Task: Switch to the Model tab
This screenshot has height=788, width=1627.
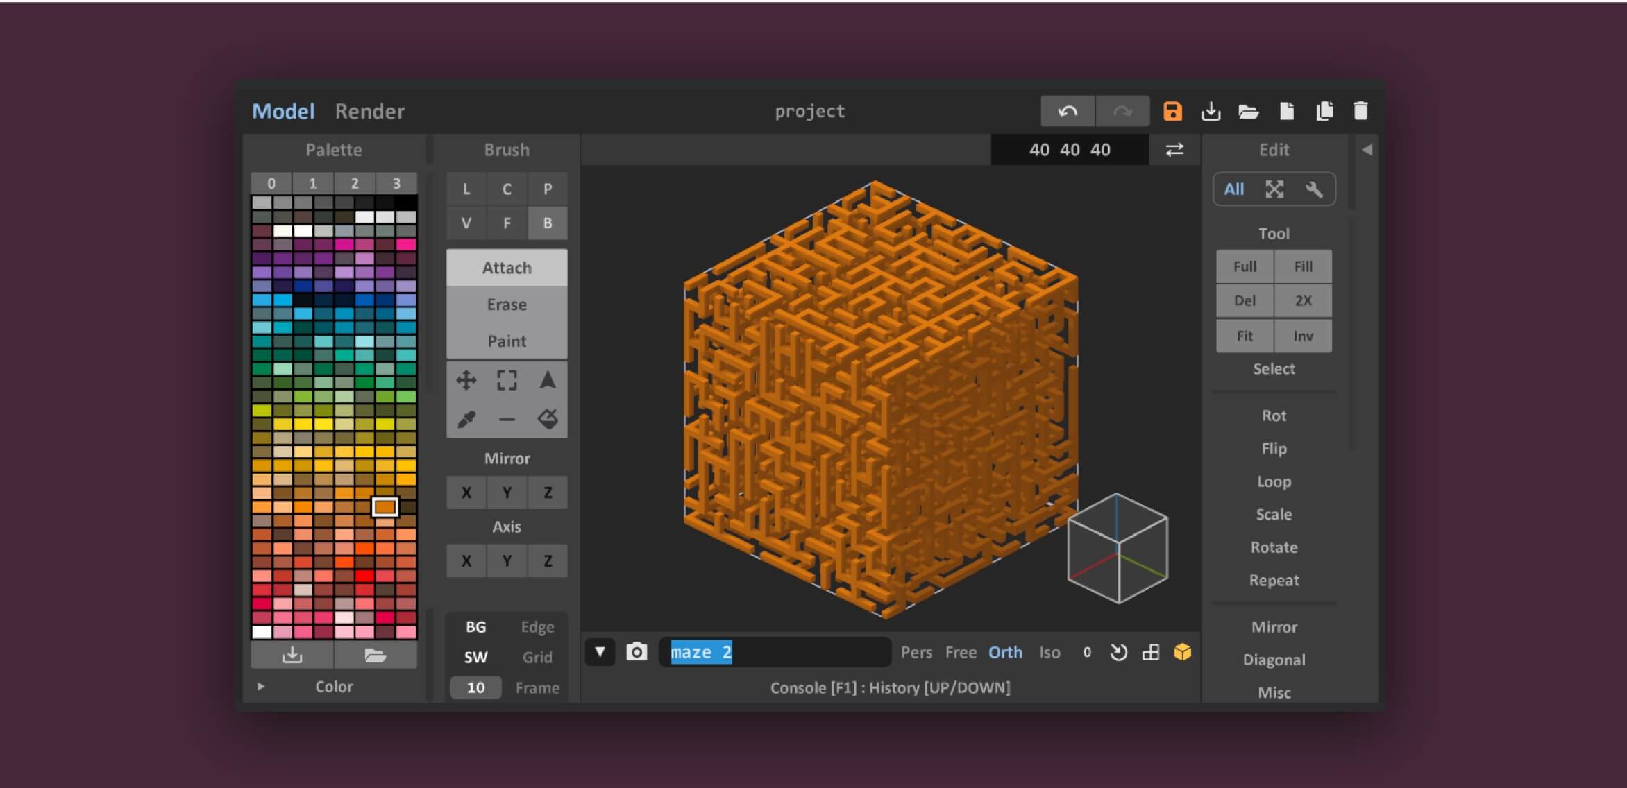Action: pyautogui.click(x=283, y=111)
